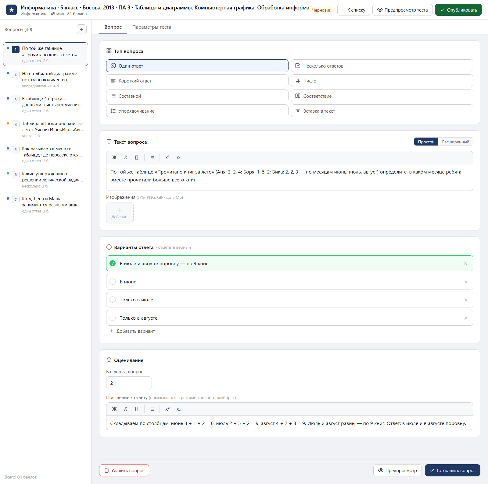Apply bold in the question text toolbar

click(114, 158)
